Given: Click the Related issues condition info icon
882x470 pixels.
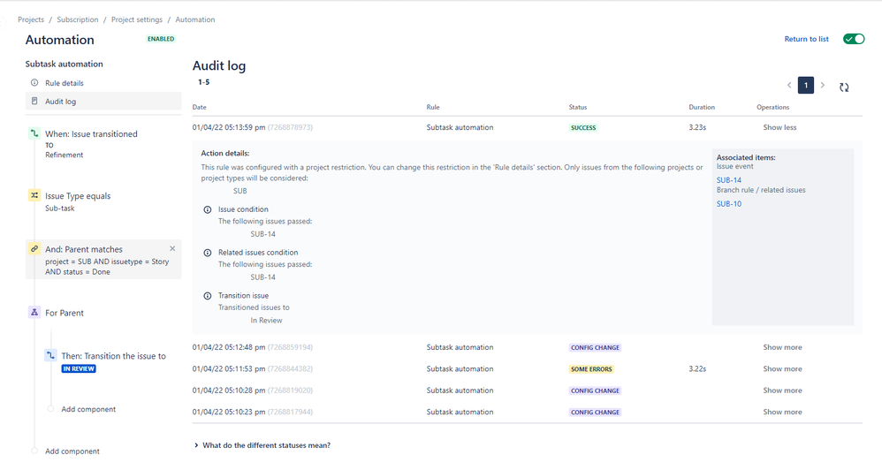Looking at the screenshot, I should [x=208, y=253].
